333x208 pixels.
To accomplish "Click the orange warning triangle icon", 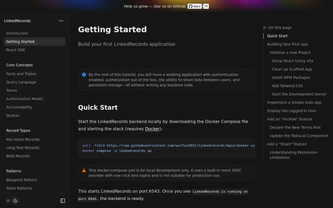I will (x=84, y=170).
